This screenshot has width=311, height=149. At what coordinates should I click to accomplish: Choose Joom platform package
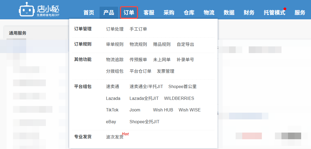pyautogui.click(x=135, y=110)
